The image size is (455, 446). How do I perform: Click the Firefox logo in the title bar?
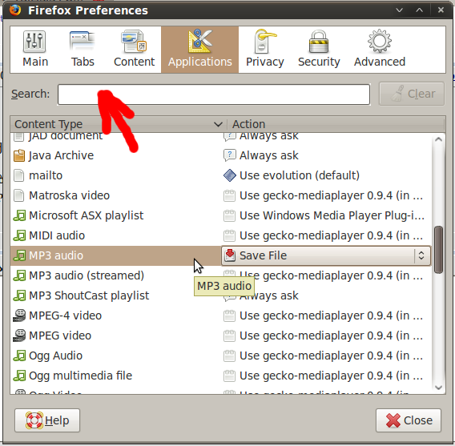click(x=15, y=10)
